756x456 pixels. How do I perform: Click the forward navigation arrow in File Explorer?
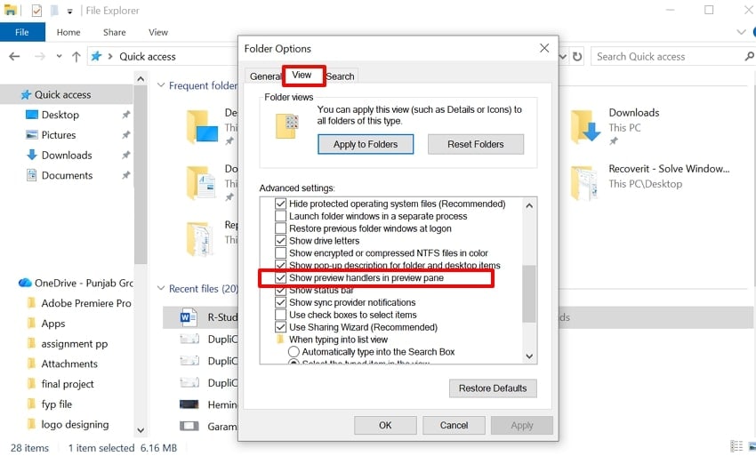pos(39,56)
